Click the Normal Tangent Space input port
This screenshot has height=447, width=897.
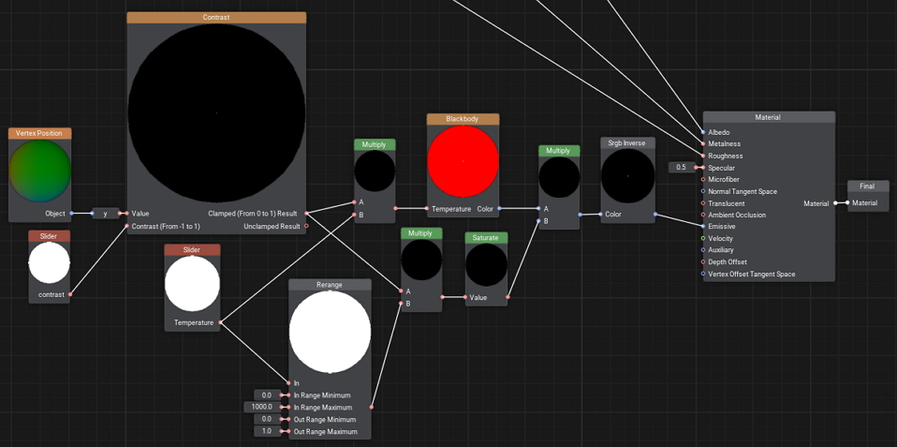point(703,192)
